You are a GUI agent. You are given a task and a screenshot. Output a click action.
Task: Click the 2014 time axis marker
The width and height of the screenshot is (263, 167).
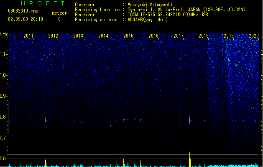tap(103, 36)
